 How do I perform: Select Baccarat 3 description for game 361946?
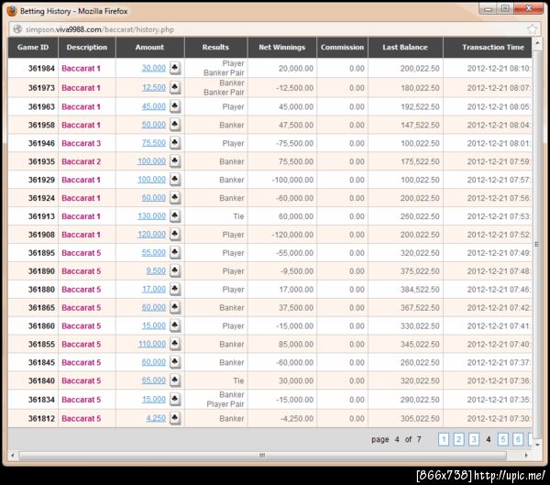click(x=81, y=143)
